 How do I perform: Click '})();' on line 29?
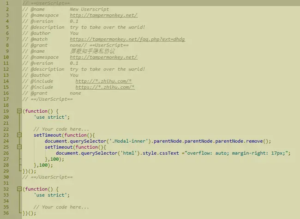pyautogui.click(x=29, y=171)
